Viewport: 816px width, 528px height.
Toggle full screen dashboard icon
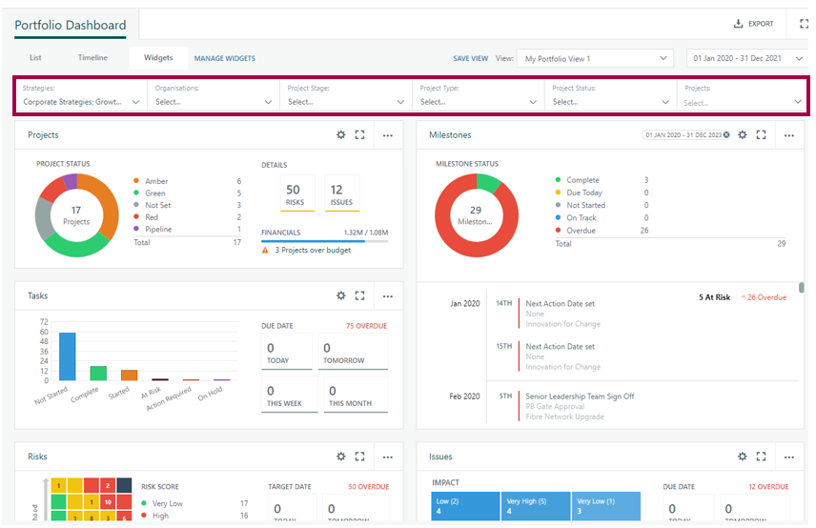[x=804, y=24]
